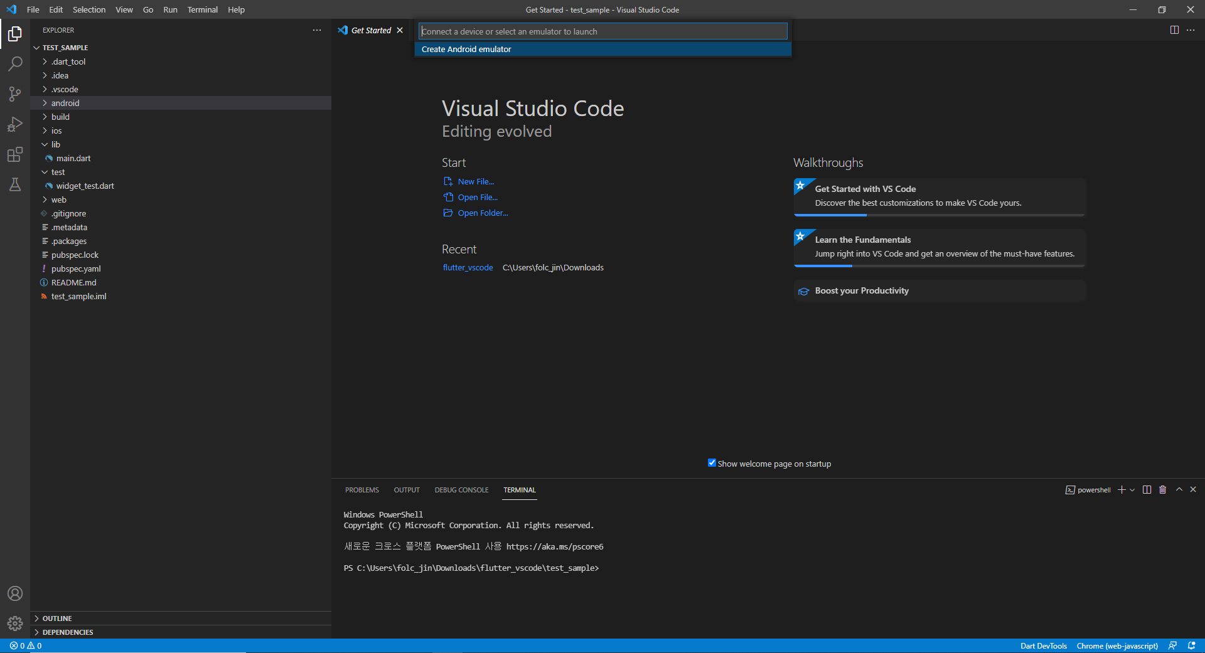
Task: Kill terminal with trash icon
Action: point(1162,490)
